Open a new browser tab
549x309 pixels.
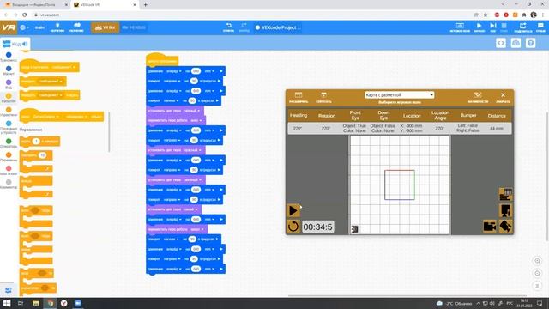click(x=145, y=5)
